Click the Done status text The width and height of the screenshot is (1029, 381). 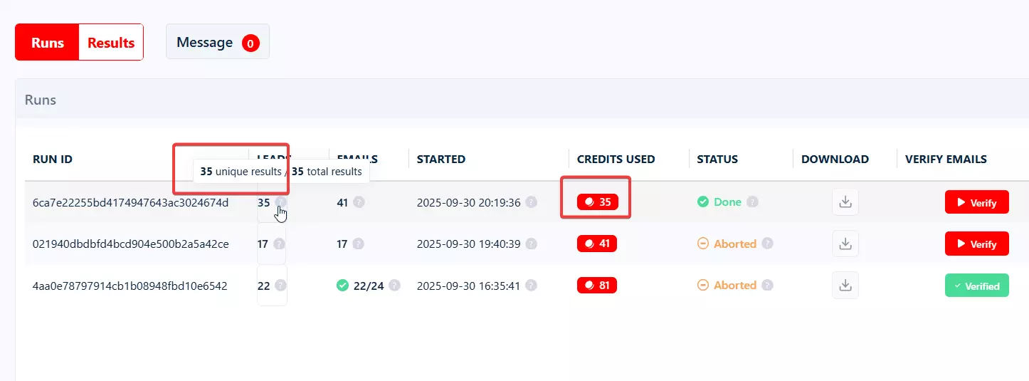click(727, 202)
